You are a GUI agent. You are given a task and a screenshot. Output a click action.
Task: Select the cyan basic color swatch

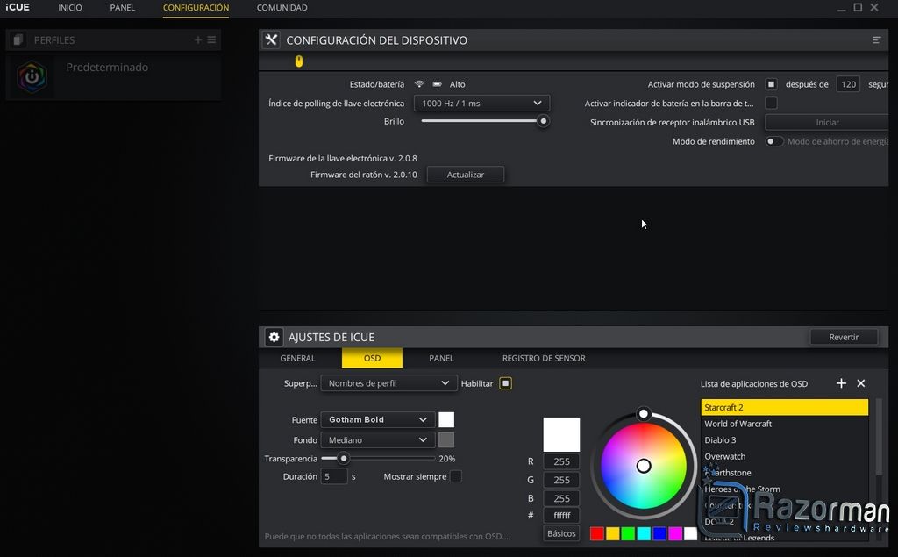click(644, 533)
